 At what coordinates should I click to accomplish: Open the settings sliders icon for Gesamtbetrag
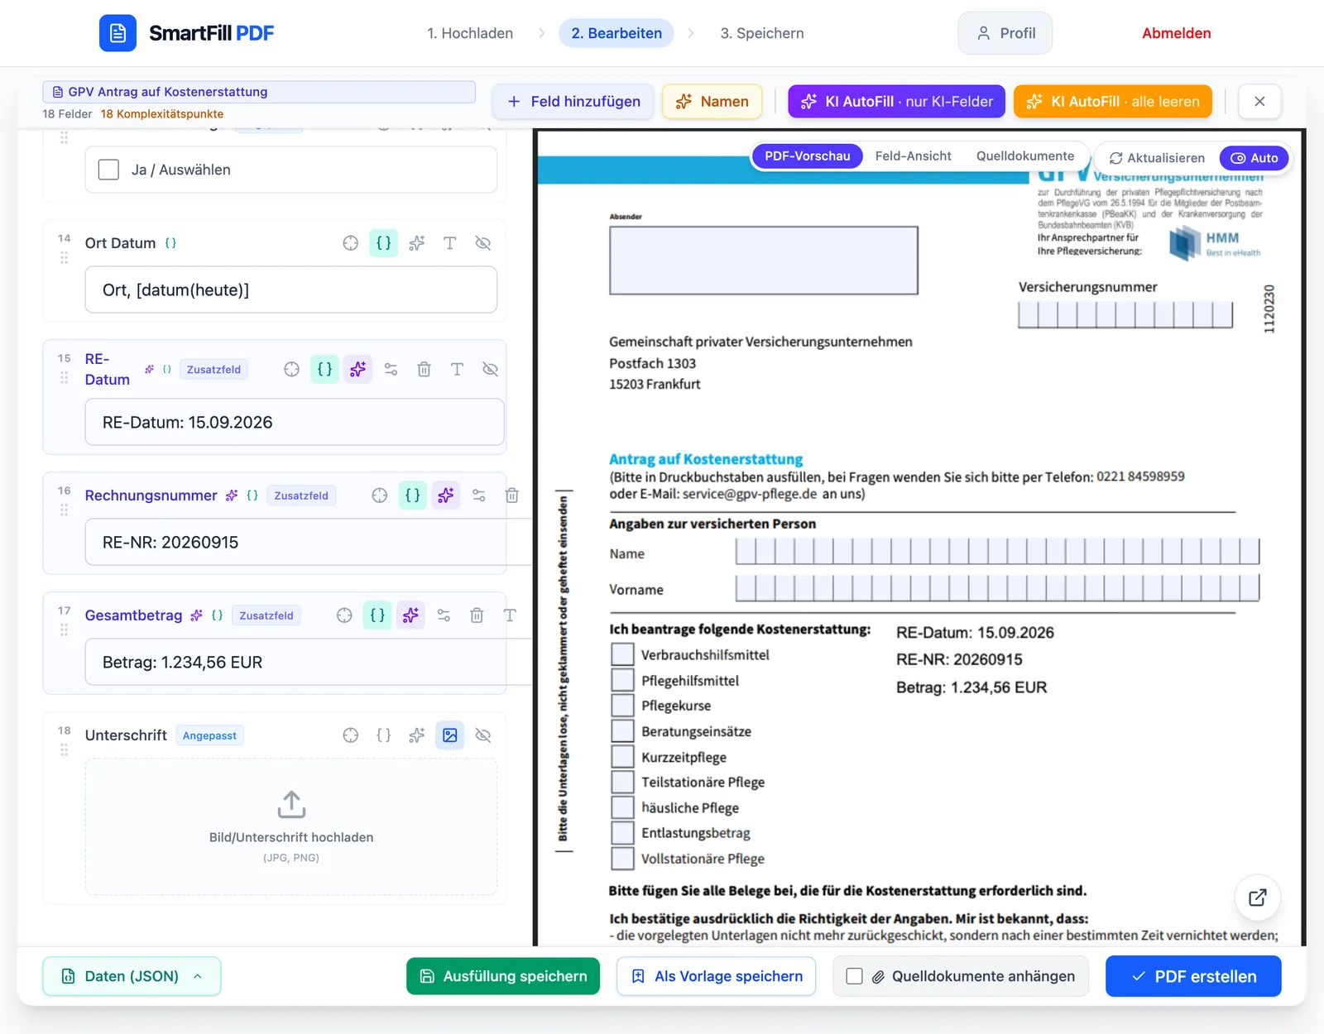444,615
